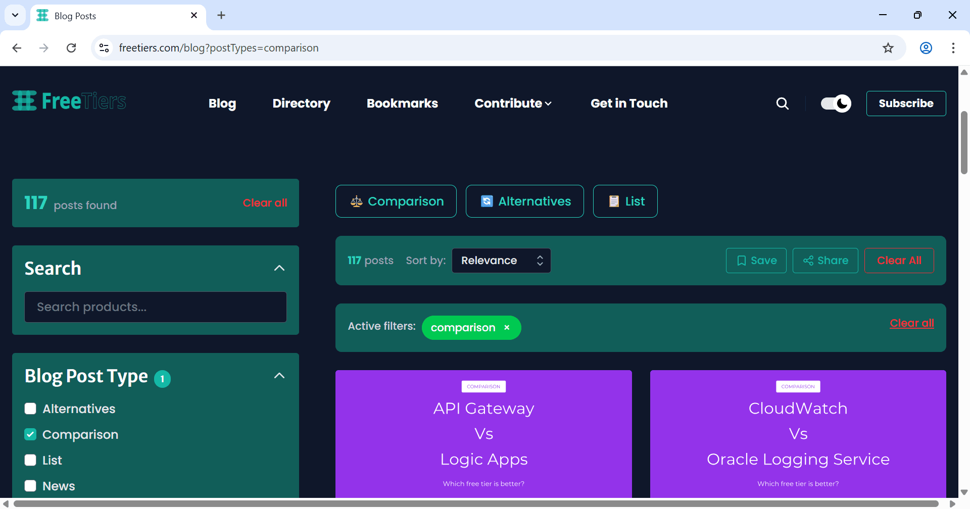Open the site search magnifier icon

pos(782,104)
